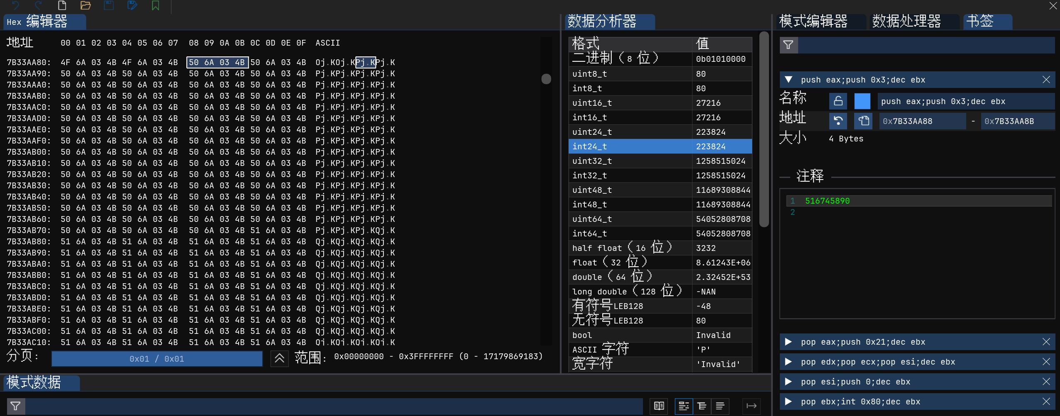Save the file as a new file
The height and width of the screenshot is (416, 1060).
click(x=132, y=6)
